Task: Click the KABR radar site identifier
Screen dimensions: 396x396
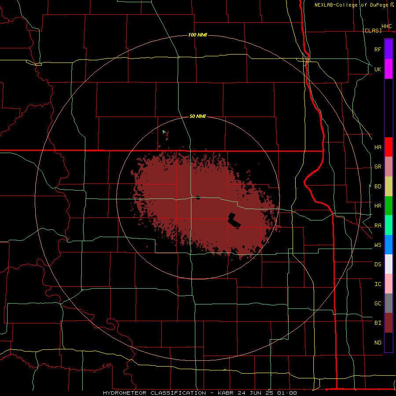Action: [x=226, y=393]
